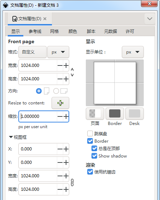Click the 自定义 format button
The image size is (160, 200).
pyautogui.click(x=32, y=52)
